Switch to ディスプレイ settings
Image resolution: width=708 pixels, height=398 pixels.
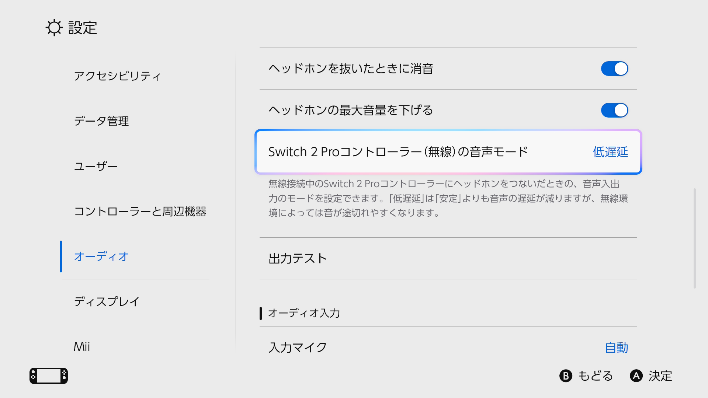[x=107, y=301]
